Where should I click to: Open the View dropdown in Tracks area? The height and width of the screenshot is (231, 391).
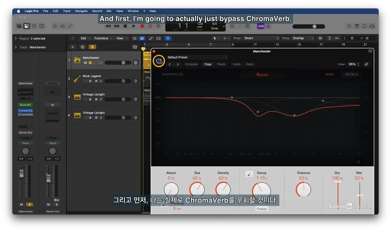tap(122, 38)
